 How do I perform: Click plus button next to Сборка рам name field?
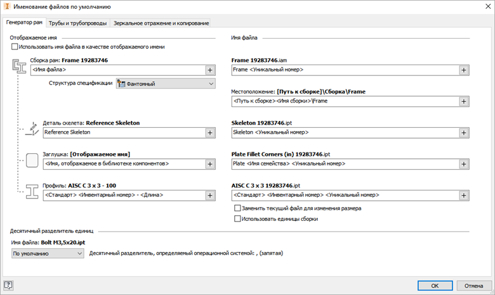[210, 70]
